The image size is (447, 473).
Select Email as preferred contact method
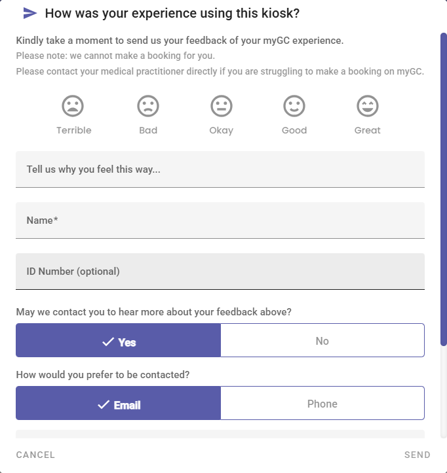coord(119,404)
